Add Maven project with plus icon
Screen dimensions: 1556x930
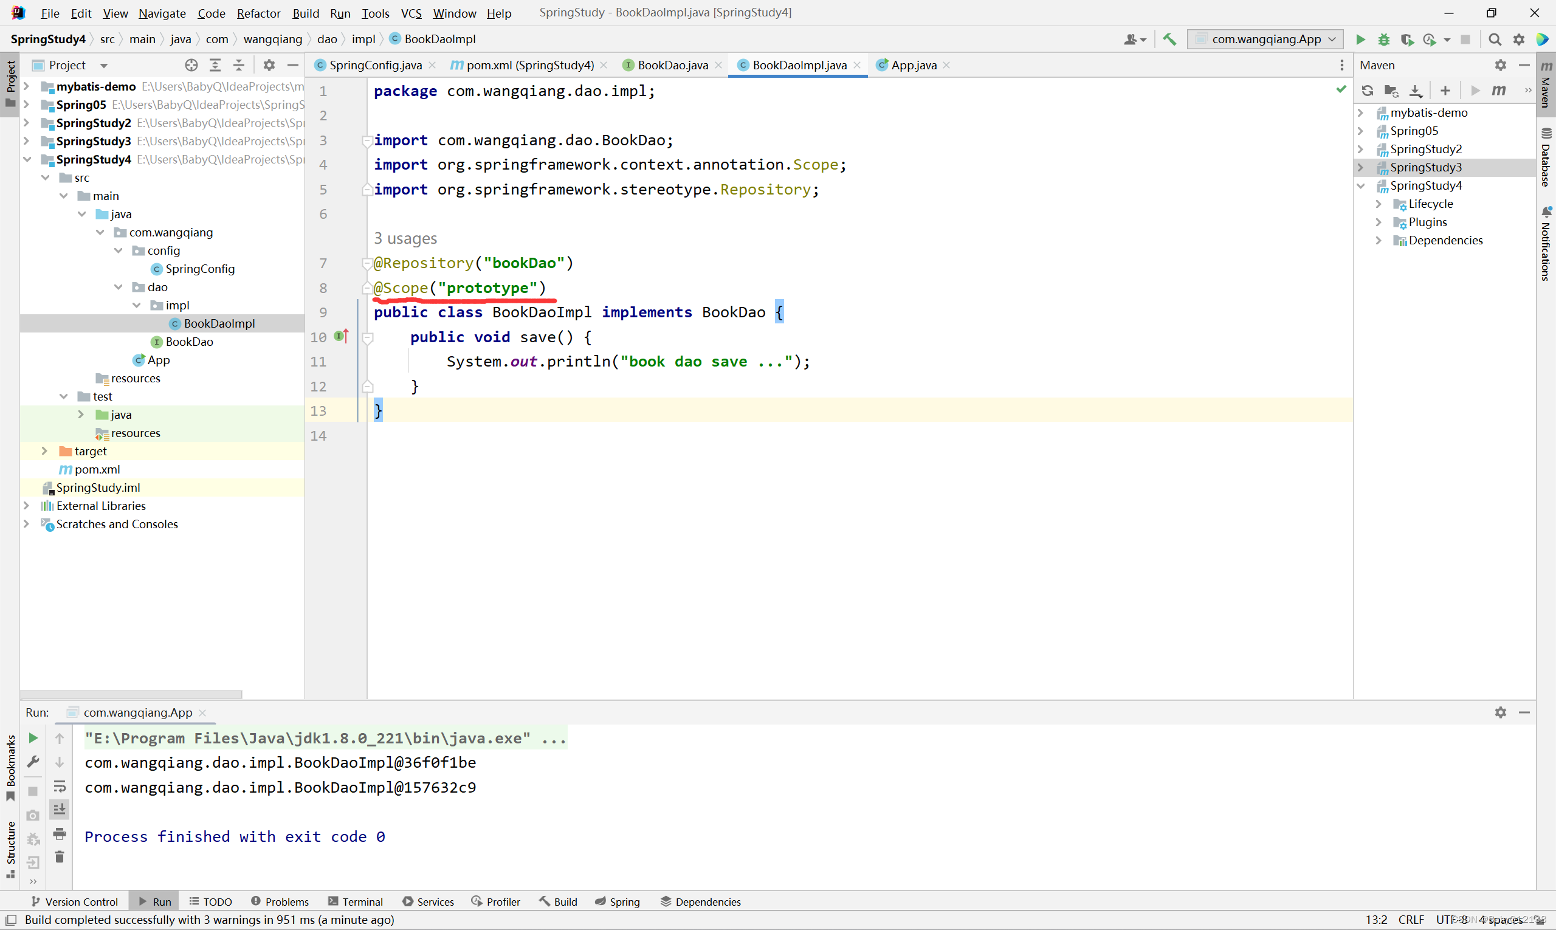click(1445, 91)
